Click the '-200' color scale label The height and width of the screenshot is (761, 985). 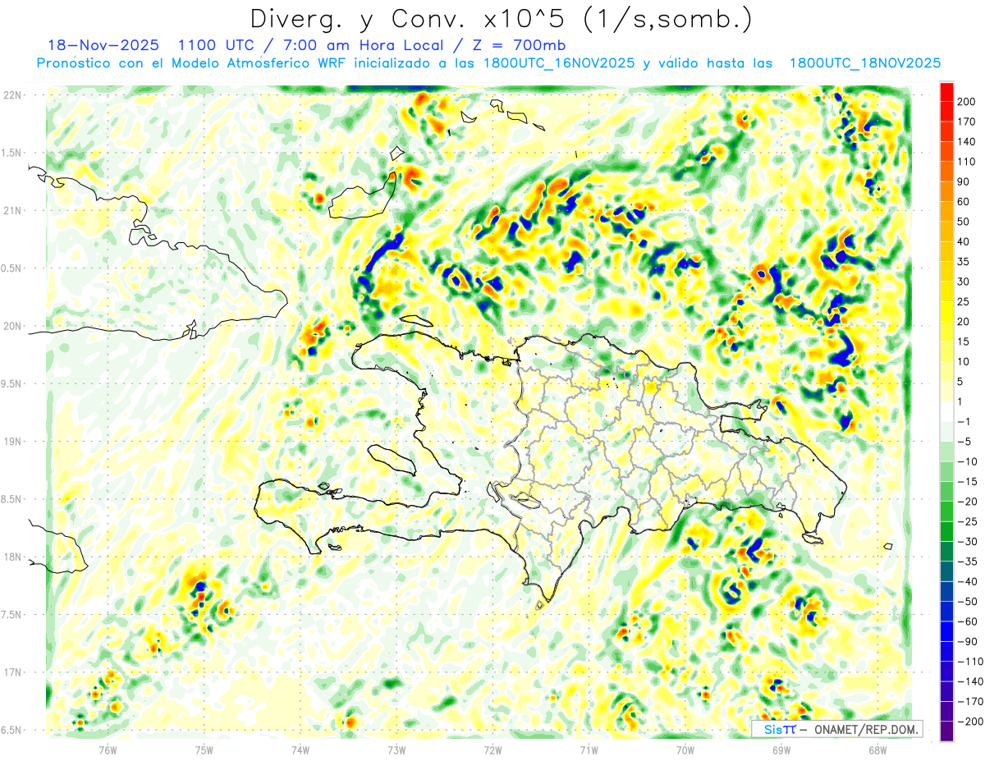coord(971,721)
